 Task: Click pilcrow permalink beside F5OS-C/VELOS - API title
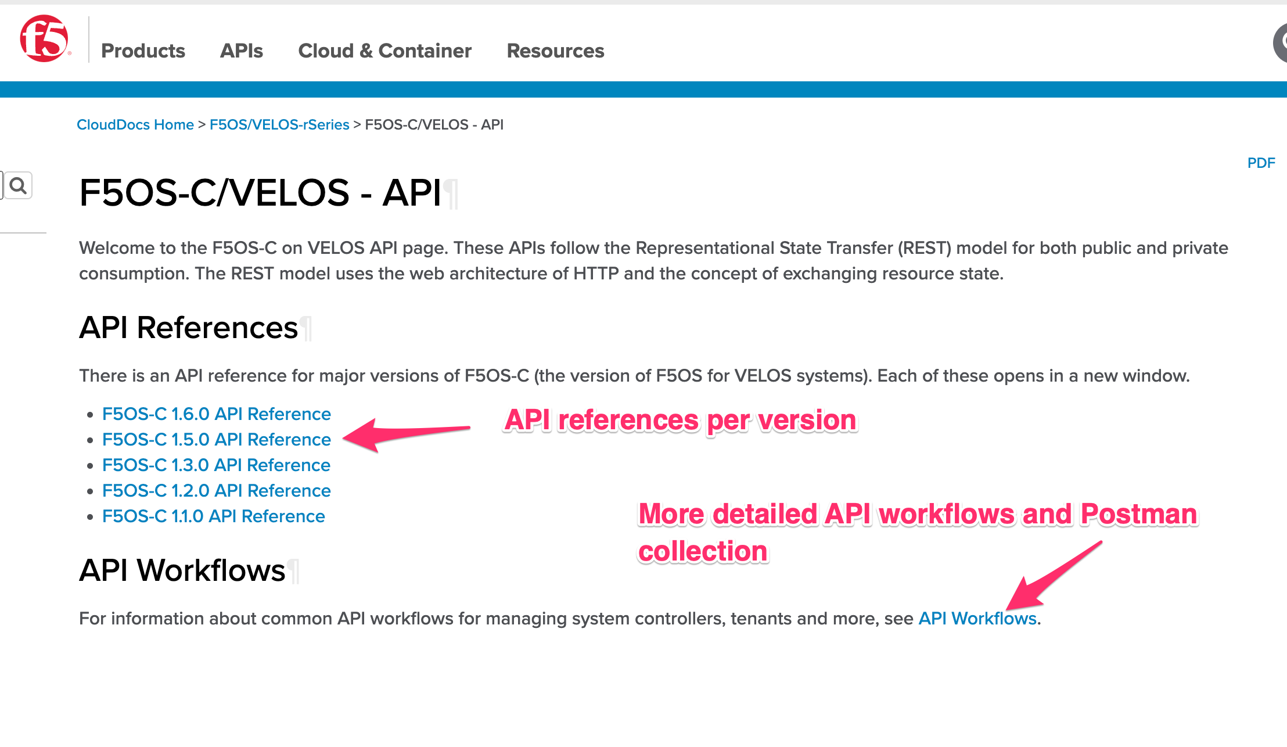(451, 193)
